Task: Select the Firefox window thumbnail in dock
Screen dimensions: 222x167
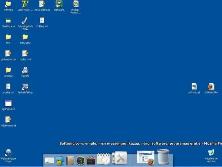Action: (146, 158)
